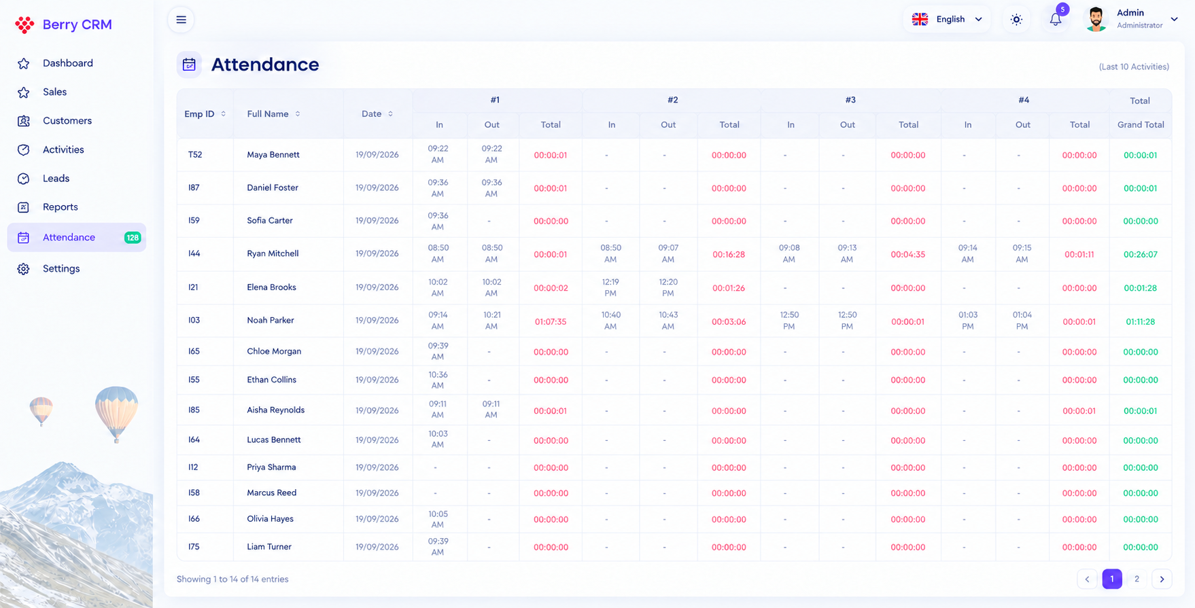1195x608 pixels.
Task: Click the Grand Total column header
Action: pos(1140,125)
